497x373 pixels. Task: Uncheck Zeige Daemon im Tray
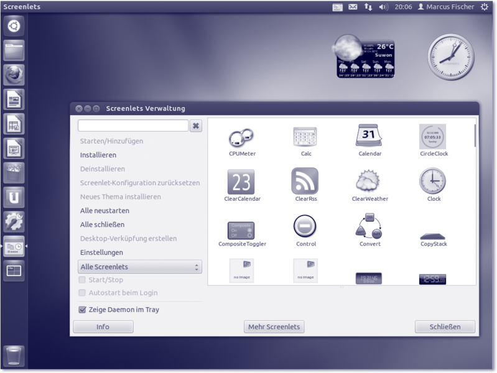[x=82, y=310]
